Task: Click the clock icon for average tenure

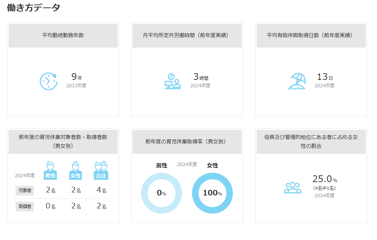Action: click(49, 81)
